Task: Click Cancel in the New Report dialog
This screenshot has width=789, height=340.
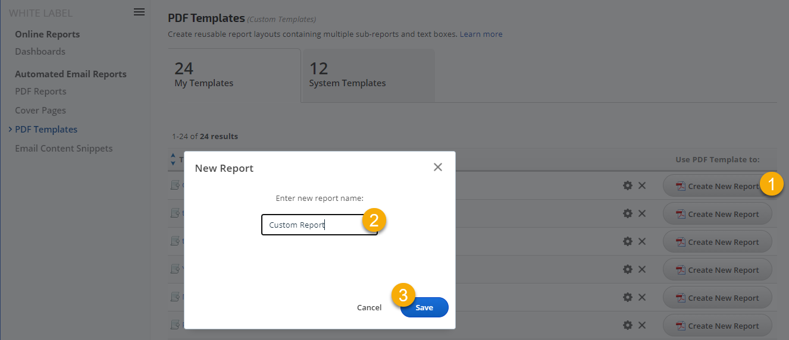Action: coord(369,307)
